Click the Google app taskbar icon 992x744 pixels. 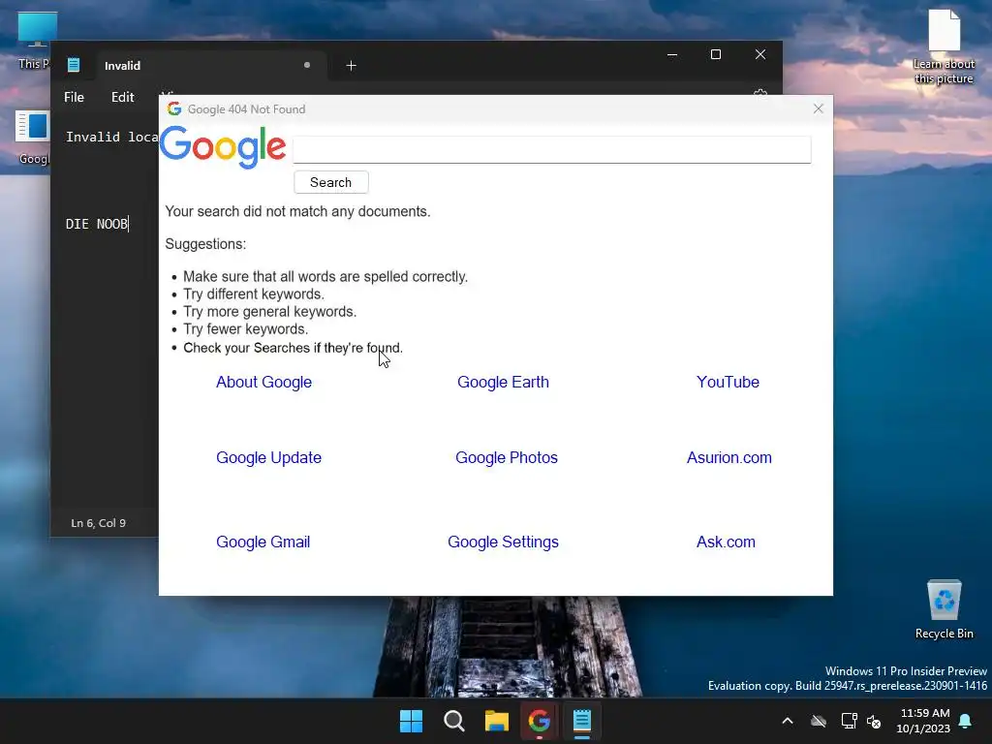coord(539,721)
